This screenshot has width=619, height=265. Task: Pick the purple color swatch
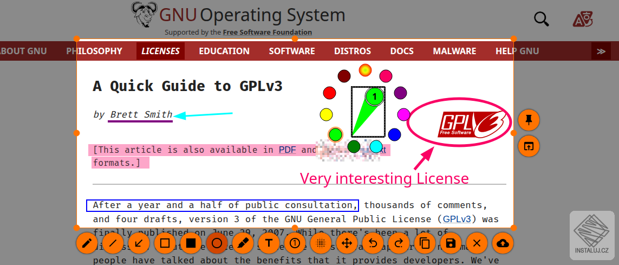click(x=401, y=93)
